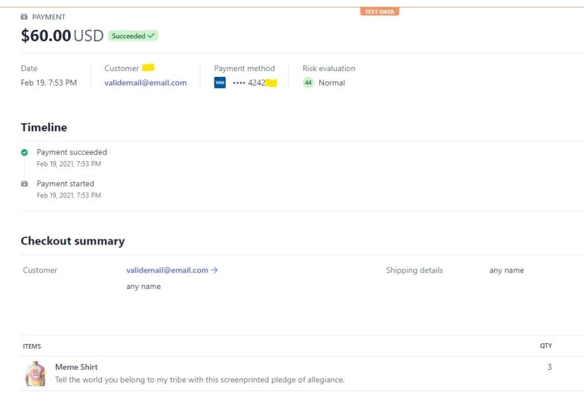Click the arrow next to validemail@email.com
Screen dimensions: 584x399
click(x=214, y=270)
